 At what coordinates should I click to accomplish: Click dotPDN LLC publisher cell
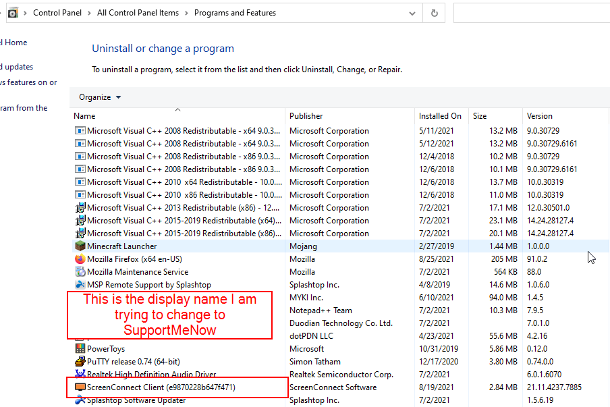pyautogui.click(x=311, y=336)
